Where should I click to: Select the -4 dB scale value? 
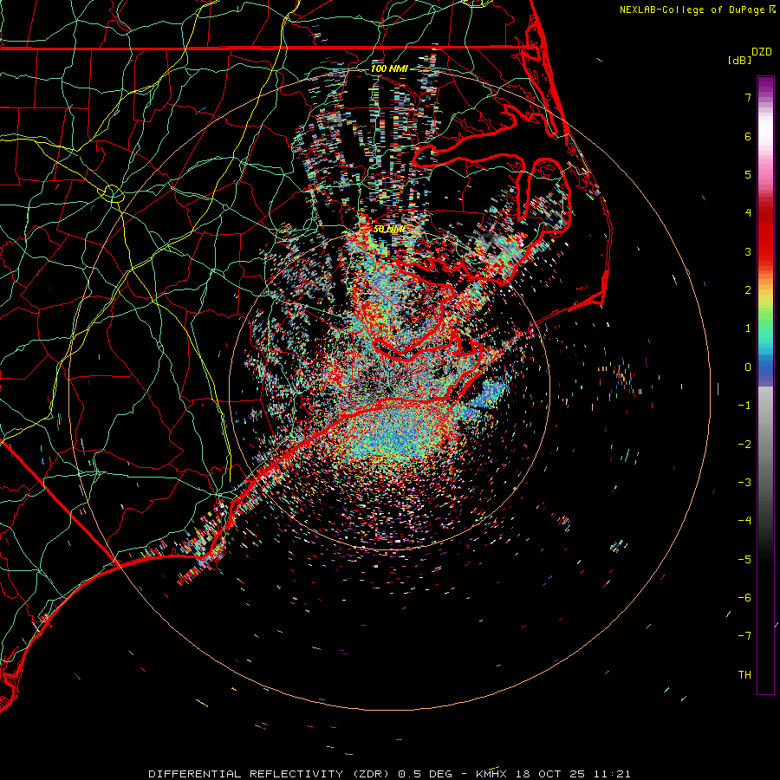(x=744, y=521)
